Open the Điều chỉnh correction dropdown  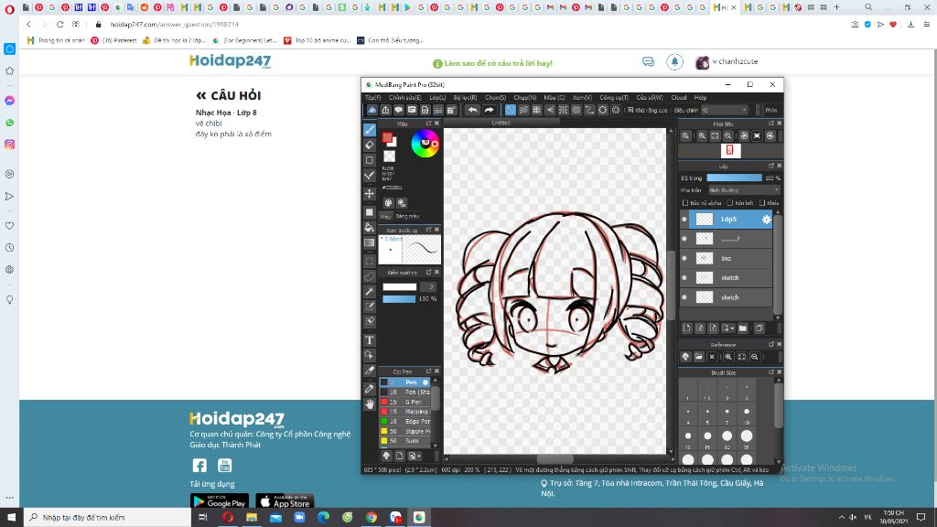pyautogui.click(x=725, y=110)
